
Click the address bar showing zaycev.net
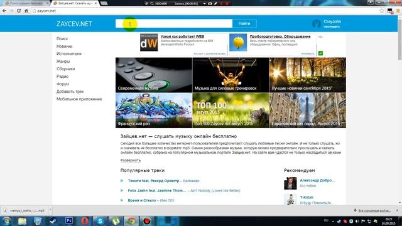tap(205, 11)
